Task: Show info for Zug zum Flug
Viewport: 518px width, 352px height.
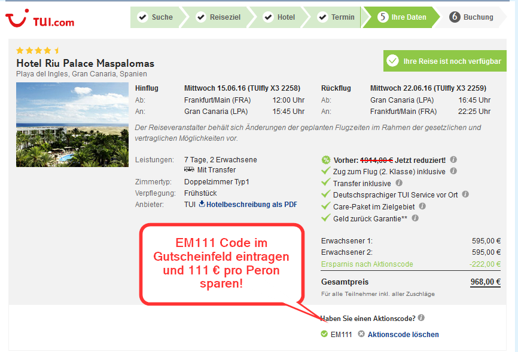Action: 453,171
